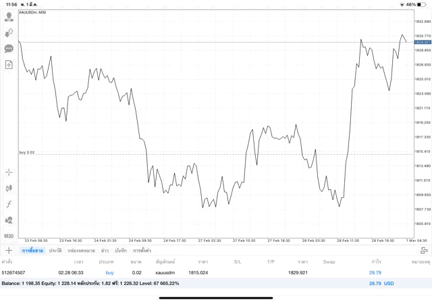432x302 pixels.
Task: Click the blue buy type link
Action: [109, 272]
